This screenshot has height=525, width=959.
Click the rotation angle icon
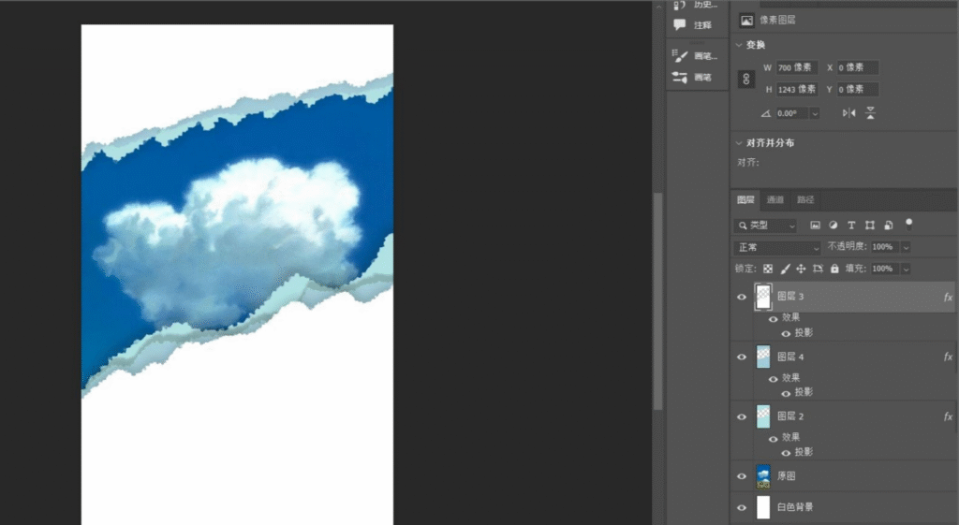click(x=766, y=113)
